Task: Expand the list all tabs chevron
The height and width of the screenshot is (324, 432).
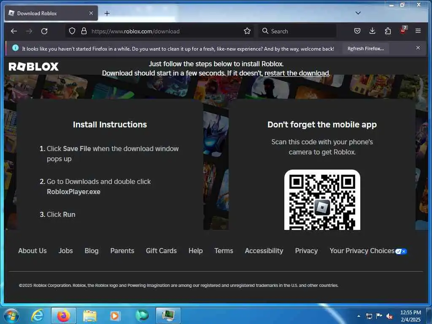Action: [358, 13]
